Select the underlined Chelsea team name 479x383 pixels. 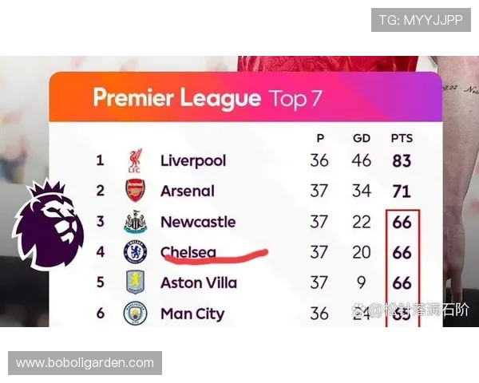(x=188, y=253)
